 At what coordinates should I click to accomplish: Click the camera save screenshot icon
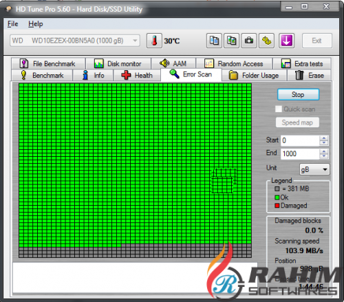pos(249,41)
